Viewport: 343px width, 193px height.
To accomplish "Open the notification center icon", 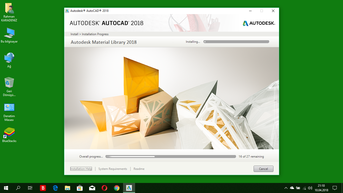I will point(335,188).
